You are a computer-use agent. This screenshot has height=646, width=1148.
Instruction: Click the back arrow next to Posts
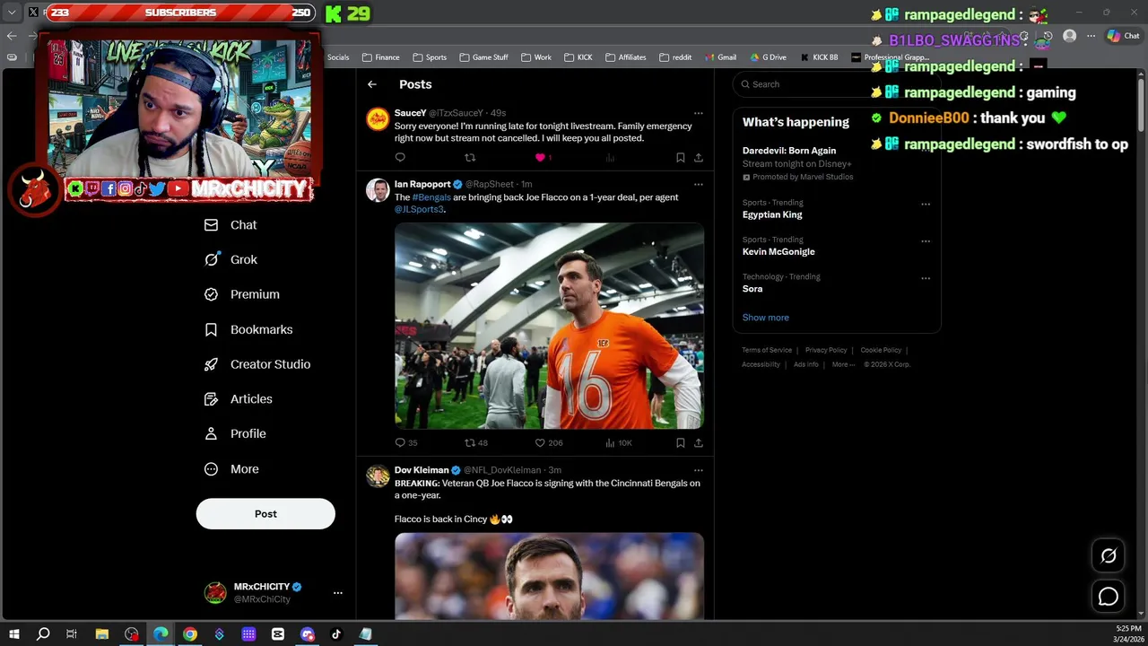[372, 84]
